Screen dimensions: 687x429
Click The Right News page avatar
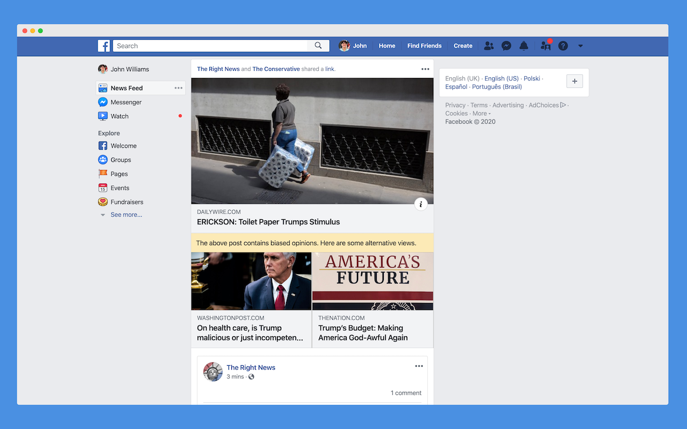click(x=213, y=372)
